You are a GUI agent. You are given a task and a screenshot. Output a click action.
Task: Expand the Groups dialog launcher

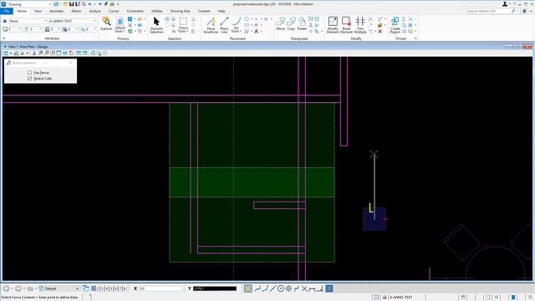tap(415, 38)
